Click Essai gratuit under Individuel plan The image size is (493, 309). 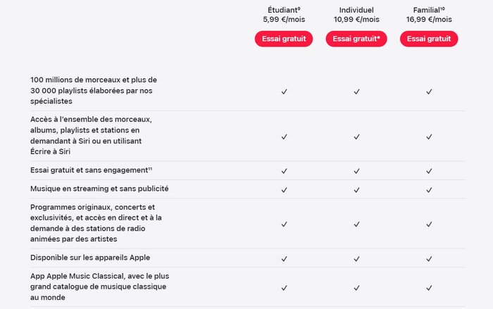click(x=356, y=39)
